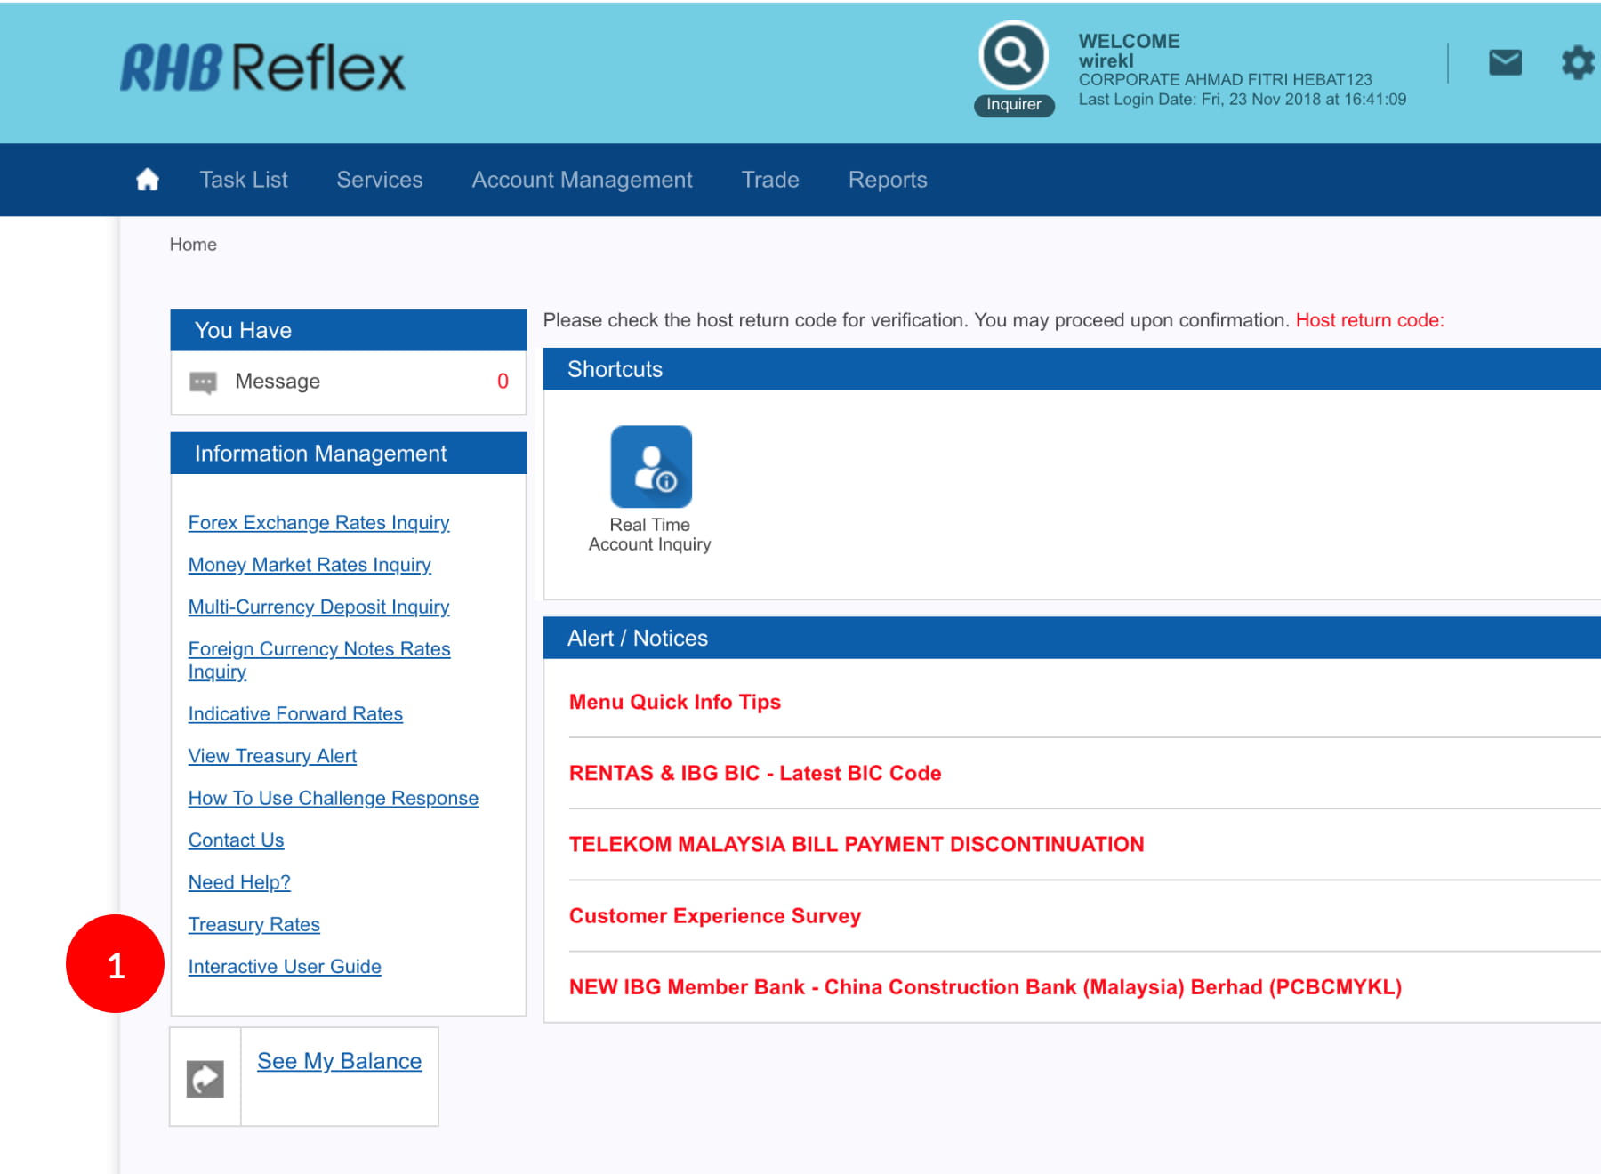Click the View Treasury Alert link
Viewport: 1601px width, 1174px height.
click(272, 756)
